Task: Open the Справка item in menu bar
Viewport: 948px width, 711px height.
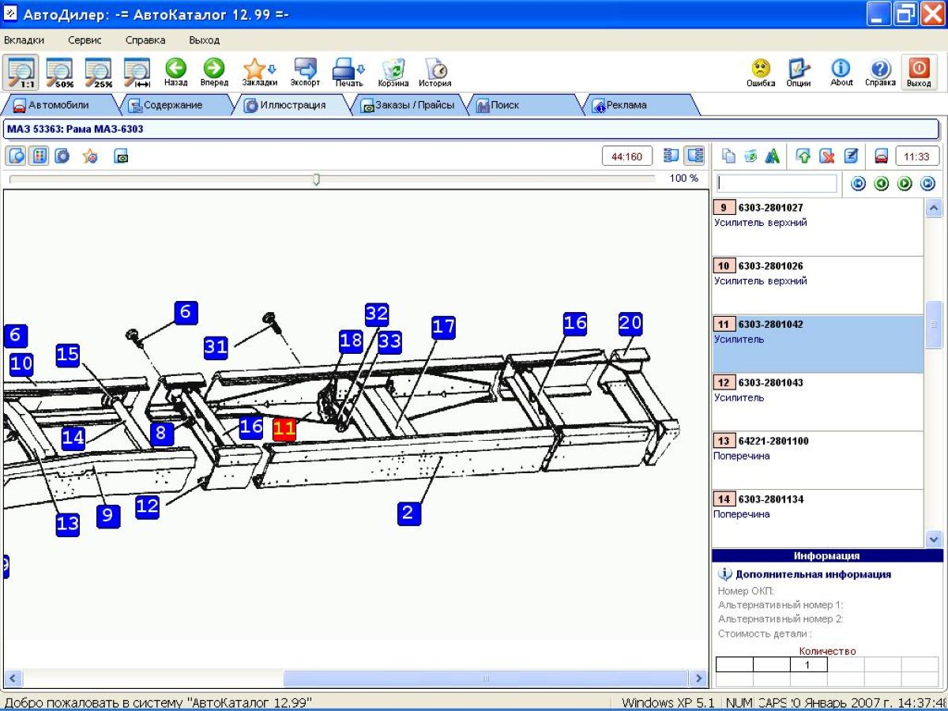Action: tap(145, 40)
